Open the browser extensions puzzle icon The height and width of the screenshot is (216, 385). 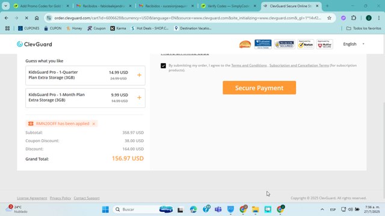[x=354, y=18]
